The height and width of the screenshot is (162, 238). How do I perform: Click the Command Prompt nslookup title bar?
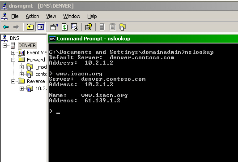[x=143, y=39]
